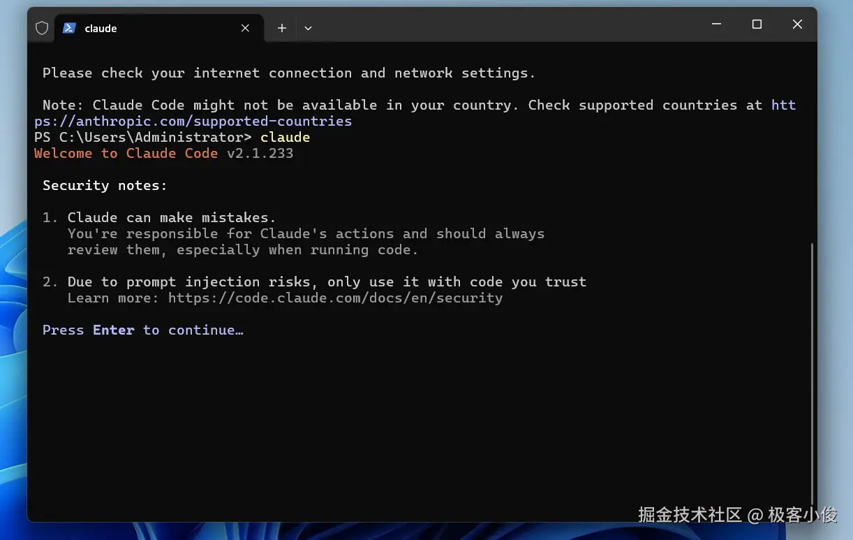The width and height of the screenshot is (853, 540).
Task: Open the code.claude.com security docs link
Action: (335, 298)
